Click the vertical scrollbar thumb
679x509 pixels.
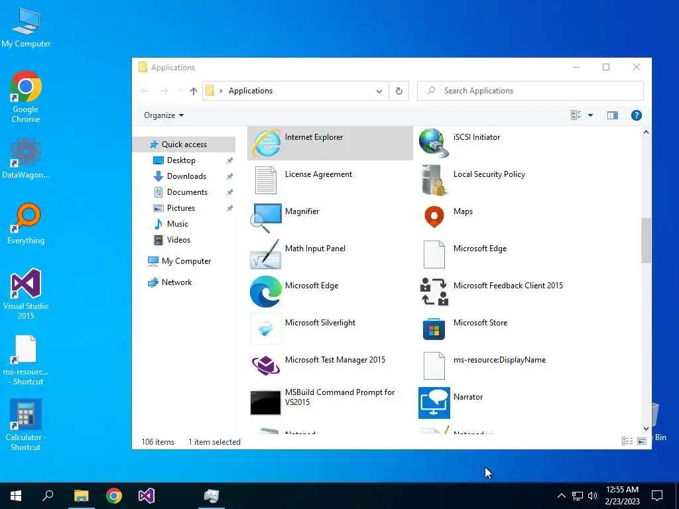click(646, 240)
